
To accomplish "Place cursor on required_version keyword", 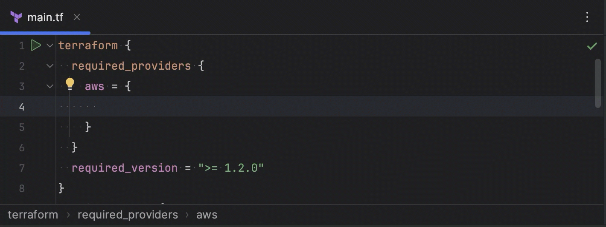I will point(124,168).
